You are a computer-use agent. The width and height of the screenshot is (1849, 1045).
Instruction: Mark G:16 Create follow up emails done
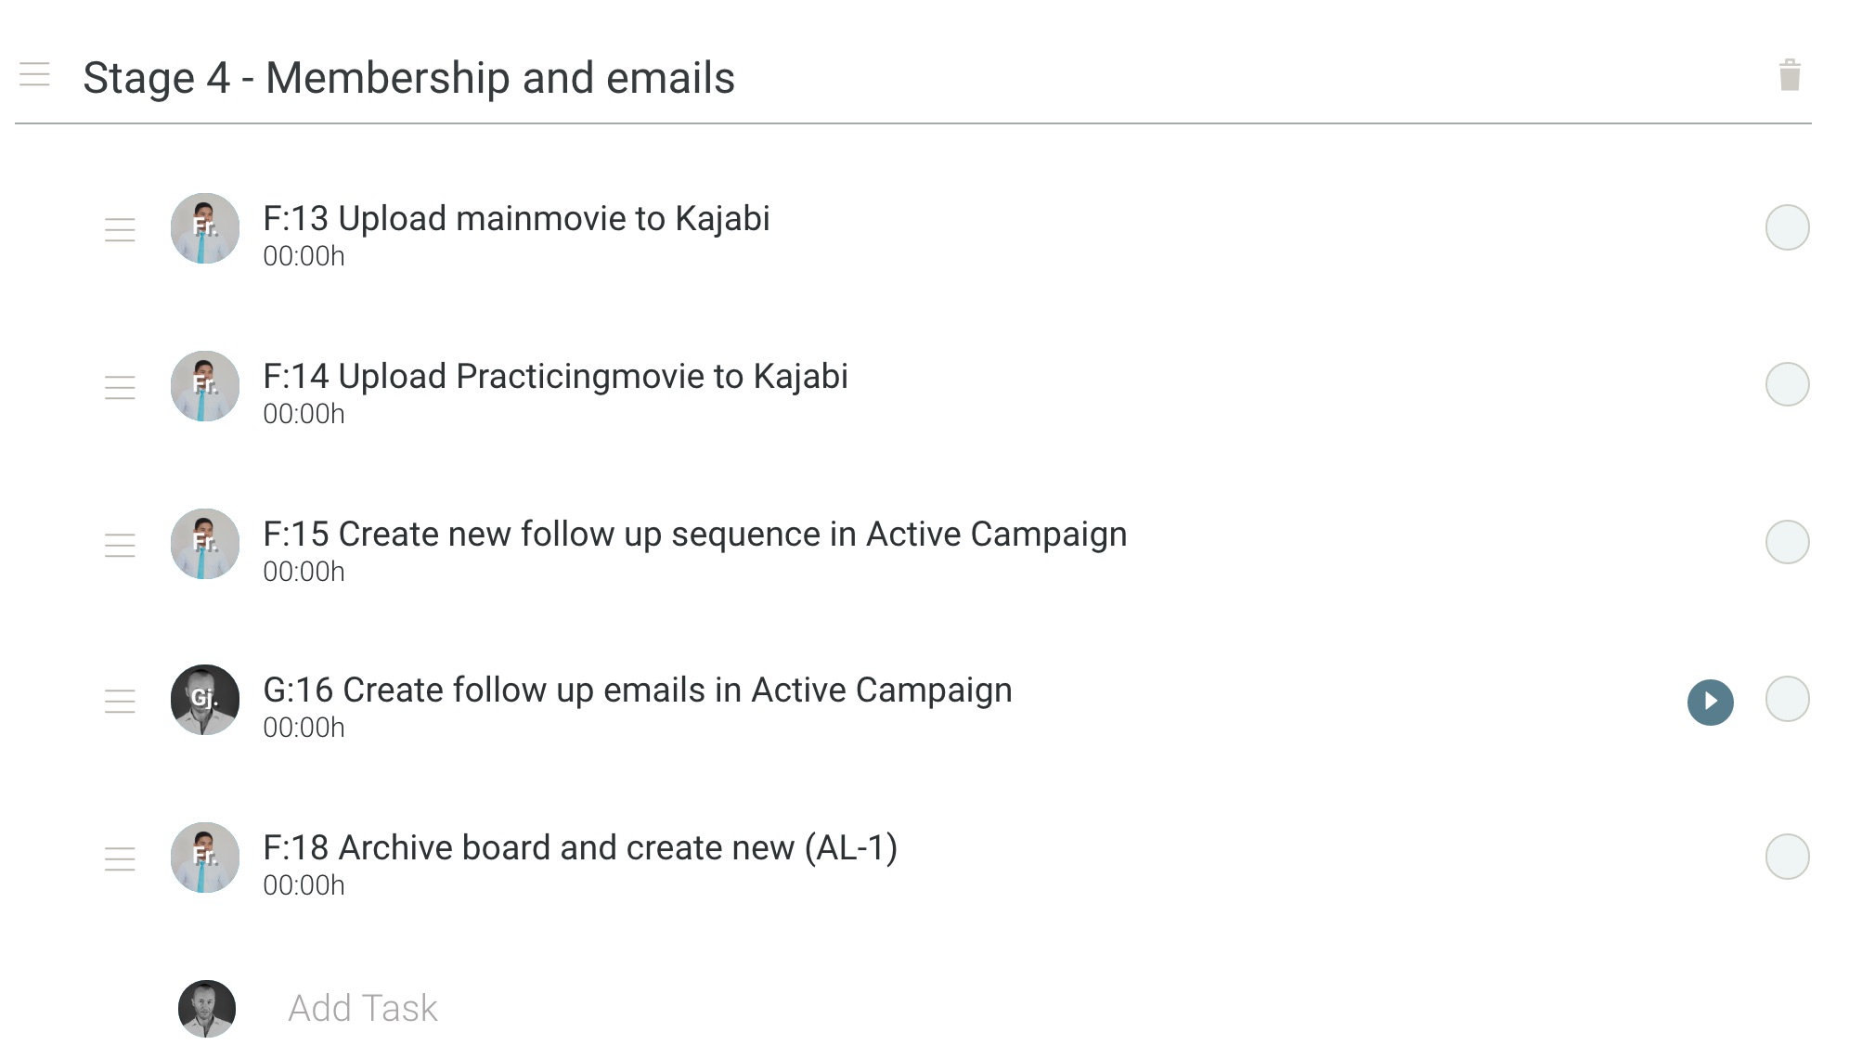click(1787, 699)
